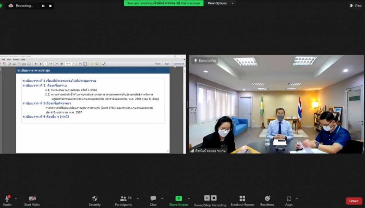
Task: Open the Apps panel
Action: [x=289, y=201]
